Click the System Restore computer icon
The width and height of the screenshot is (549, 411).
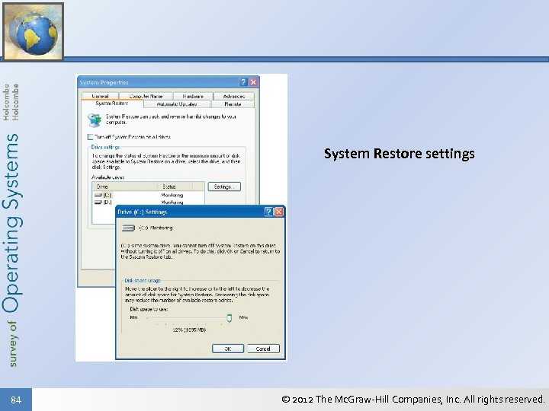[x=95, y=120]
